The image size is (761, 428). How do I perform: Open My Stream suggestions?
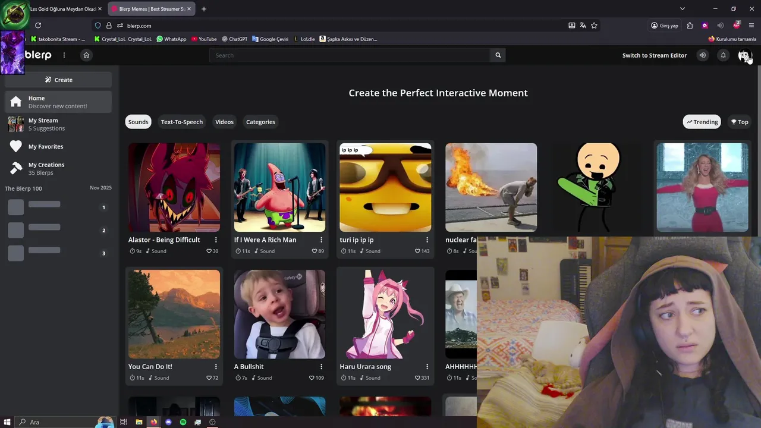point(58,124)
